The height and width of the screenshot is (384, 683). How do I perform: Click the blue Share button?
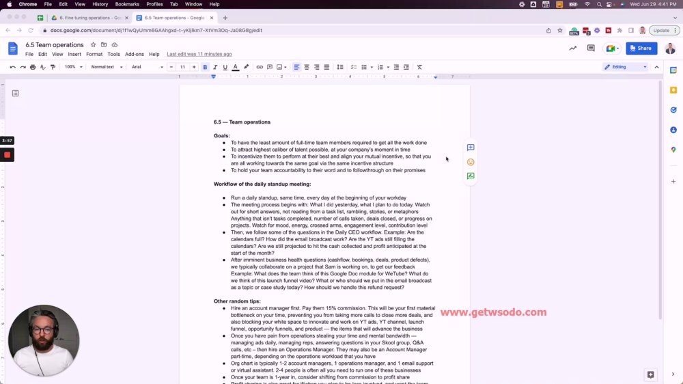tap(641, 49)
